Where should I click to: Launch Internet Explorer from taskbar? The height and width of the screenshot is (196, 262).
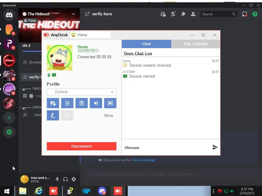pyautogui.click(x=39, y=191)
